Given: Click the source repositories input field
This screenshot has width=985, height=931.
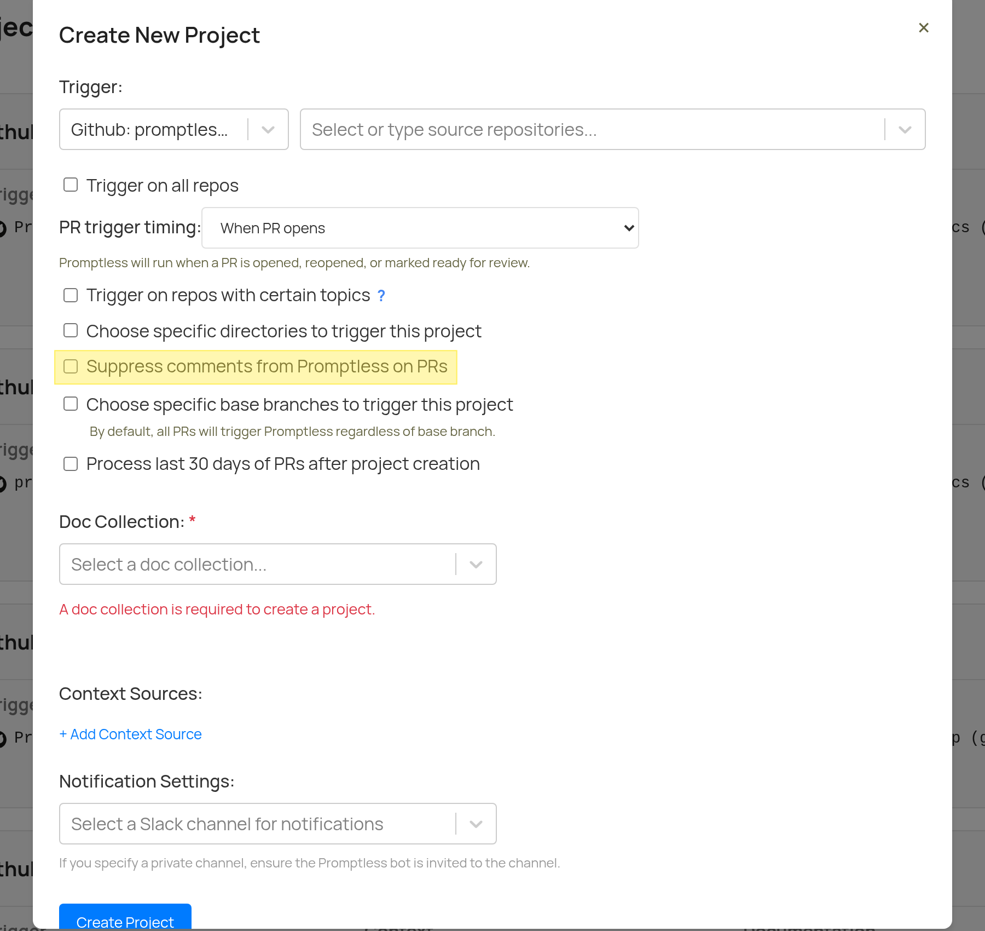Looking at the screenshot, I should click(x=547, y=129).
